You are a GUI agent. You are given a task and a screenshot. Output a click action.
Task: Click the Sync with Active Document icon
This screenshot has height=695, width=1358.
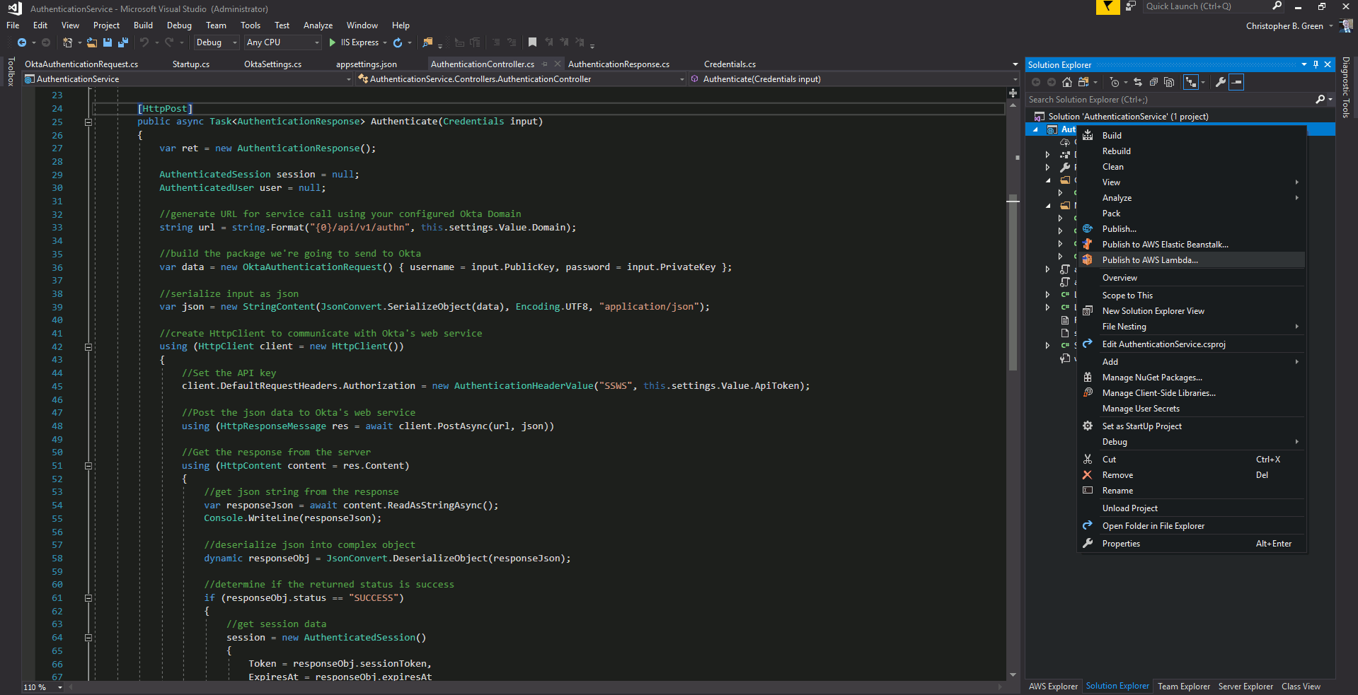point(1137,82)
